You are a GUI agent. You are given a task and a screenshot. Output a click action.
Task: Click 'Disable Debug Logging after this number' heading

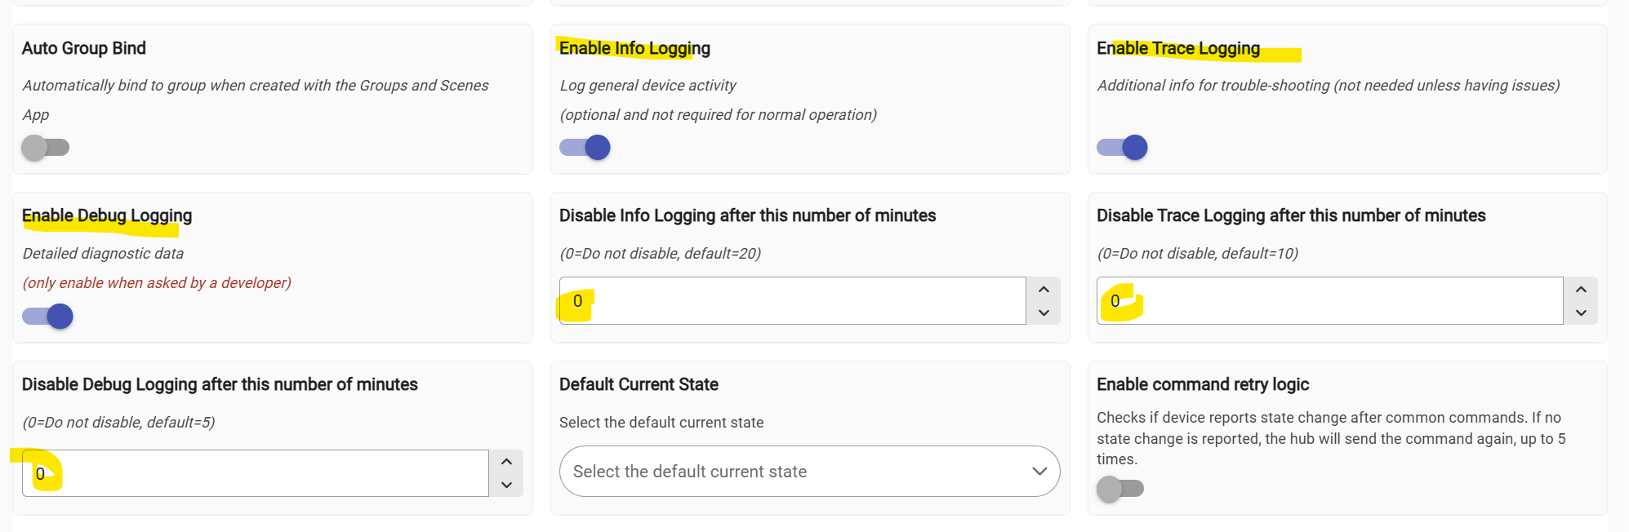[x=220, y=384]
